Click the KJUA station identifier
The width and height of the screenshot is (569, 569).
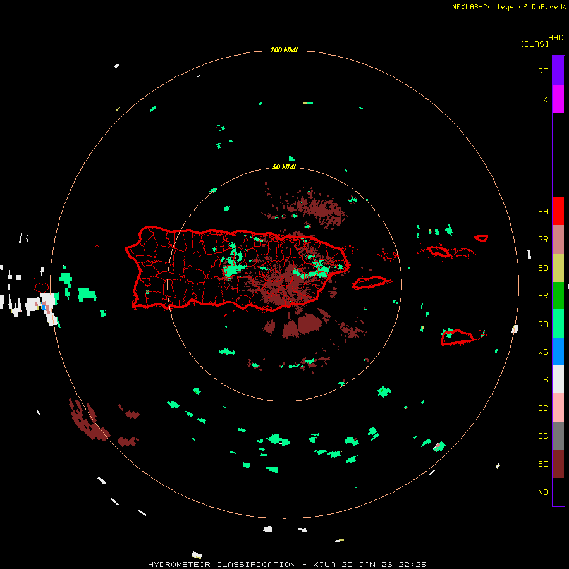pyautogui.click(x=324, y=565)
